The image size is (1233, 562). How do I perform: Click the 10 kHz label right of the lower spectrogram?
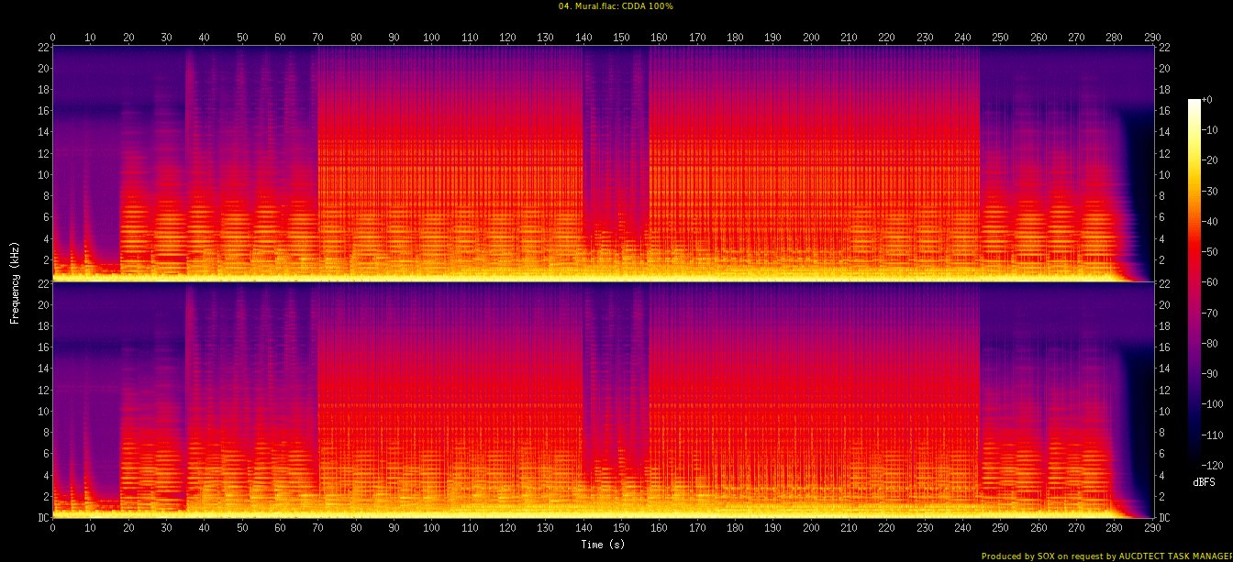coord(1165,412)
